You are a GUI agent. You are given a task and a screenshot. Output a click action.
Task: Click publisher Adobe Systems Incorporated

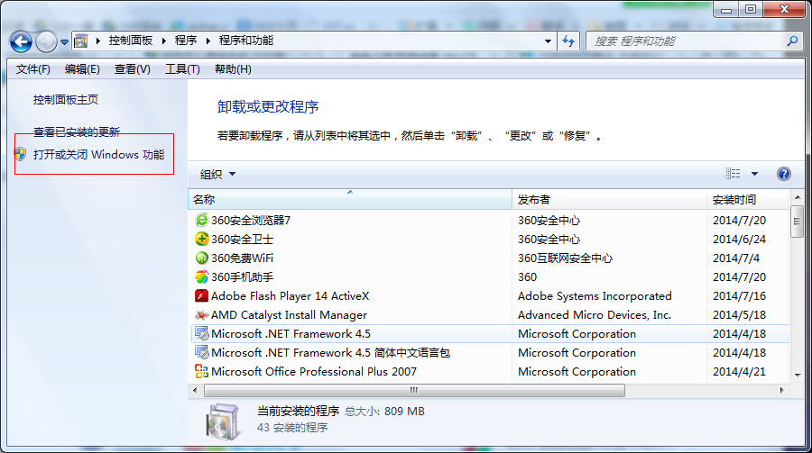click(595, 295)
